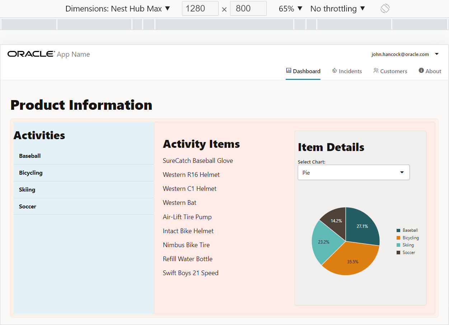
Task: Click the About info icon
Action: pyautogui.click(x=421, y=71)
